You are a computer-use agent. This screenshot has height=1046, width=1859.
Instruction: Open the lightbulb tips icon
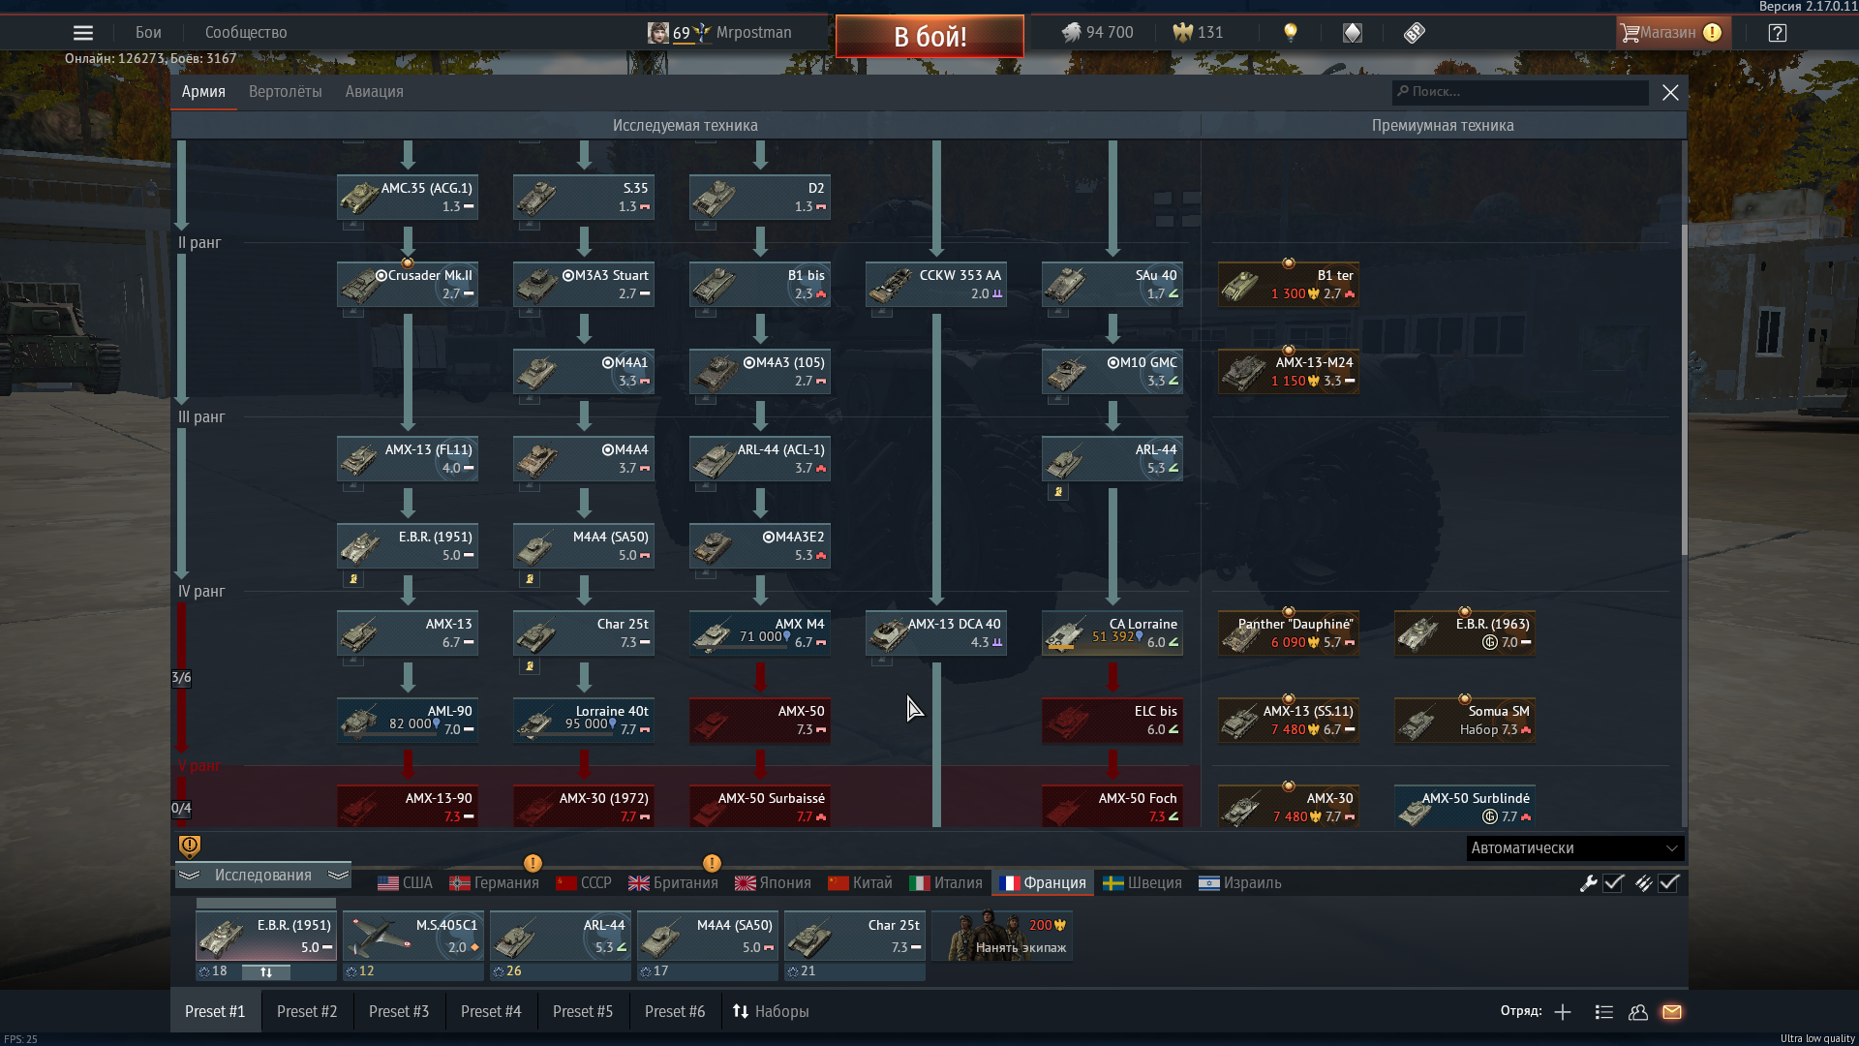[x=1290, y=33]
